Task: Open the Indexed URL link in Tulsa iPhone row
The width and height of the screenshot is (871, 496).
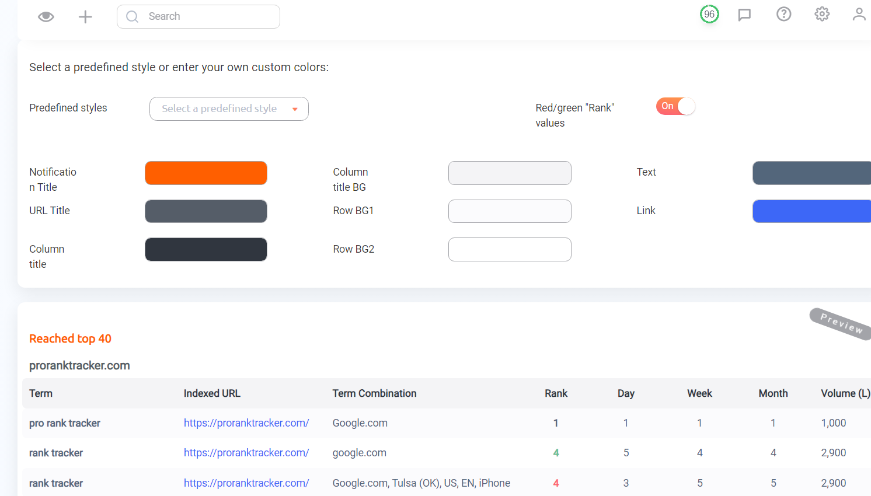Action: pos(246,483)
